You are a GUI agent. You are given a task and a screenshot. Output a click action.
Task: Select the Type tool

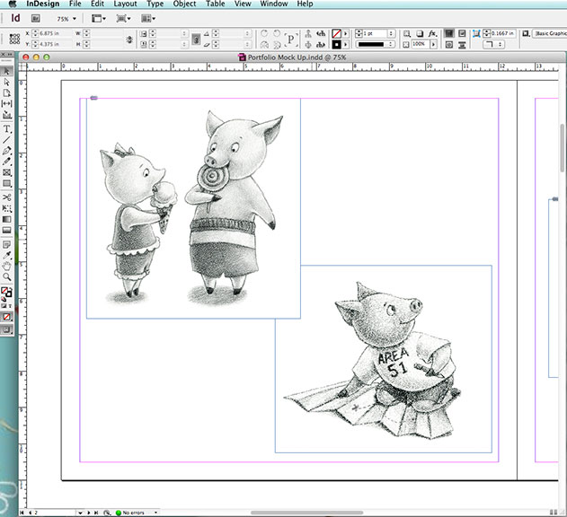pos(7,128)
